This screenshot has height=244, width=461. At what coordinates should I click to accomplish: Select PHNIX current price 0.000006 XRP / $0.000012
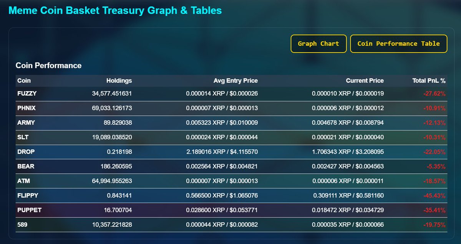pos(348,108)
